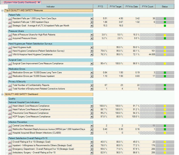Expand dropdown on Rate of Pressure Ulcers row
The height and width of the screenshot is (155, 179).
[x=92, y=35]
